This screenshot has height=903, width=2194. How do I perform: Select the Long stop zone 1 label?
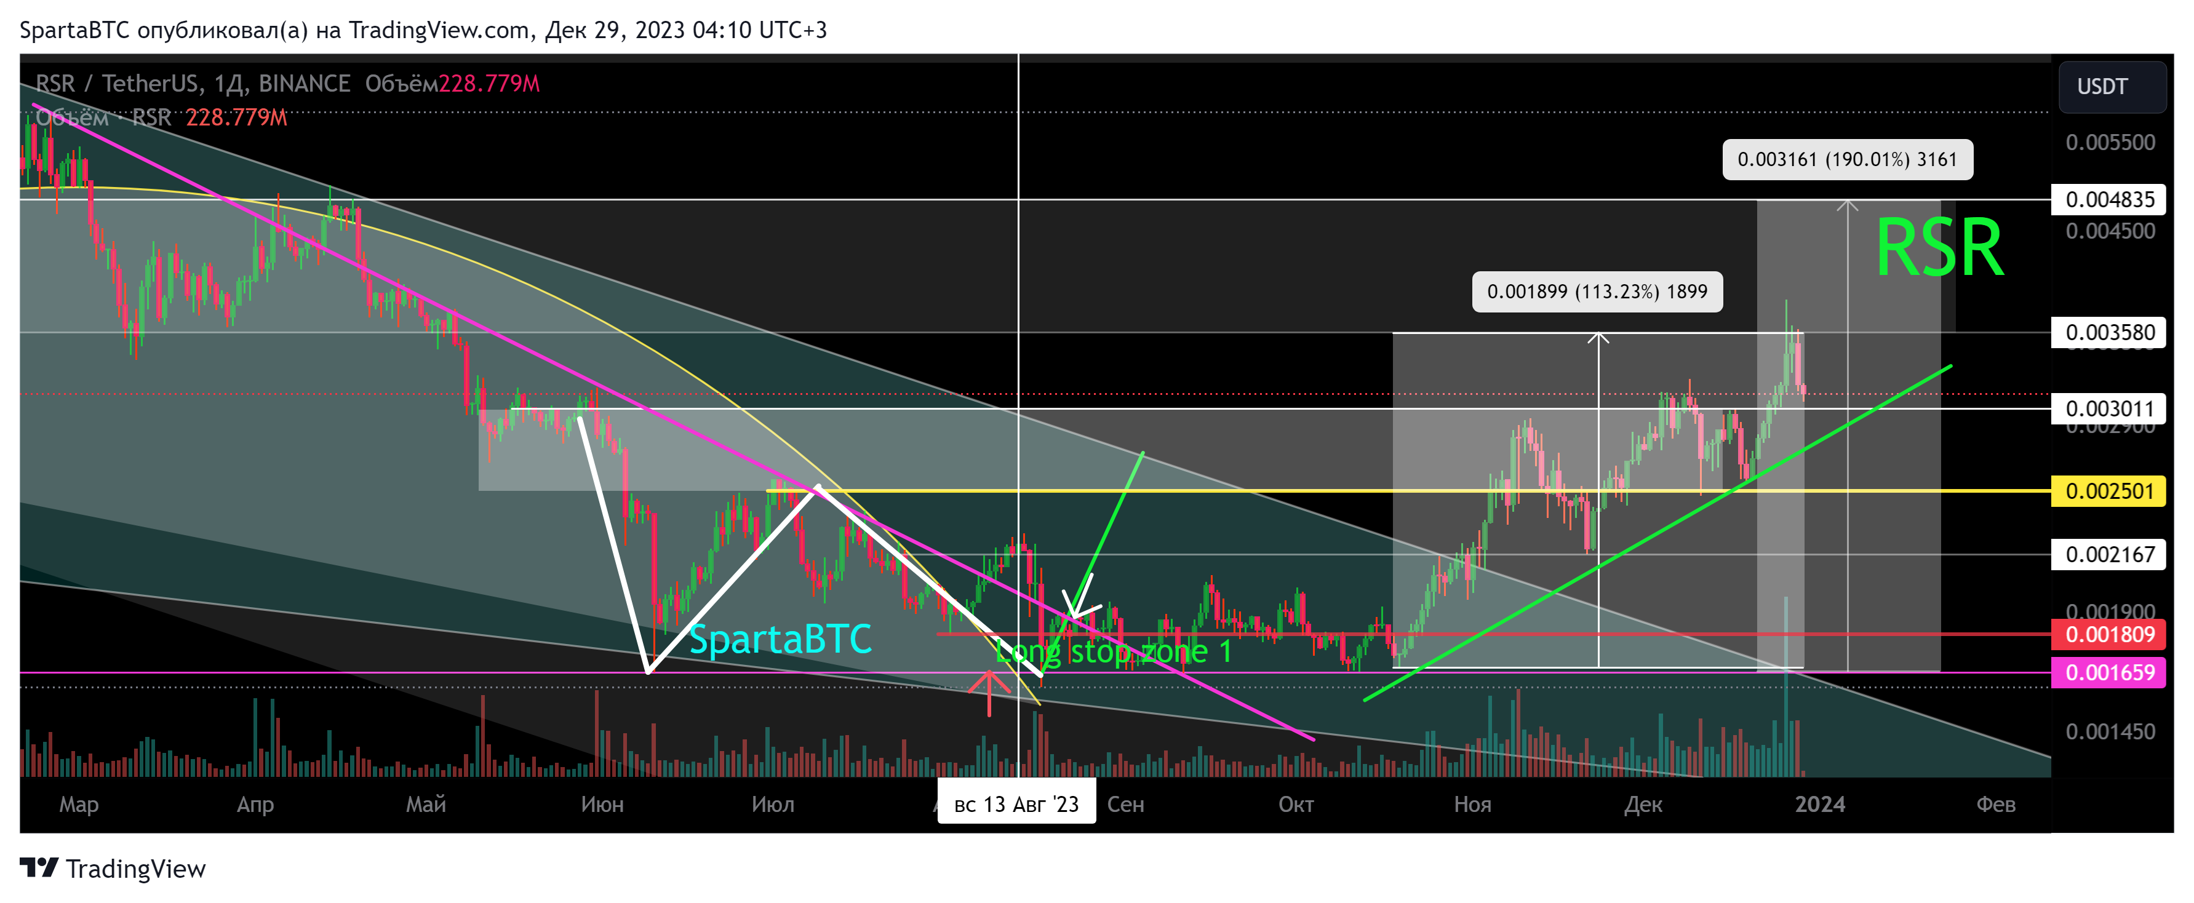[x=1114, y=651]
